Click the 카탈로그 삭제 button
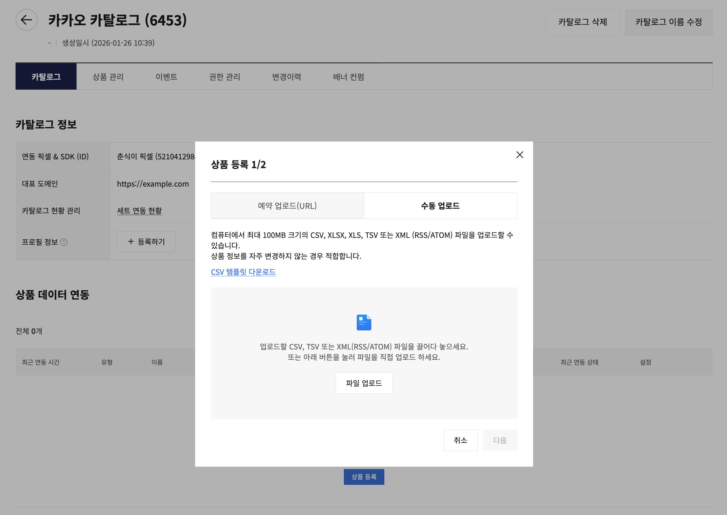This screenshot has height=515, width=727. pyautogui.click(x=582, y=22)
